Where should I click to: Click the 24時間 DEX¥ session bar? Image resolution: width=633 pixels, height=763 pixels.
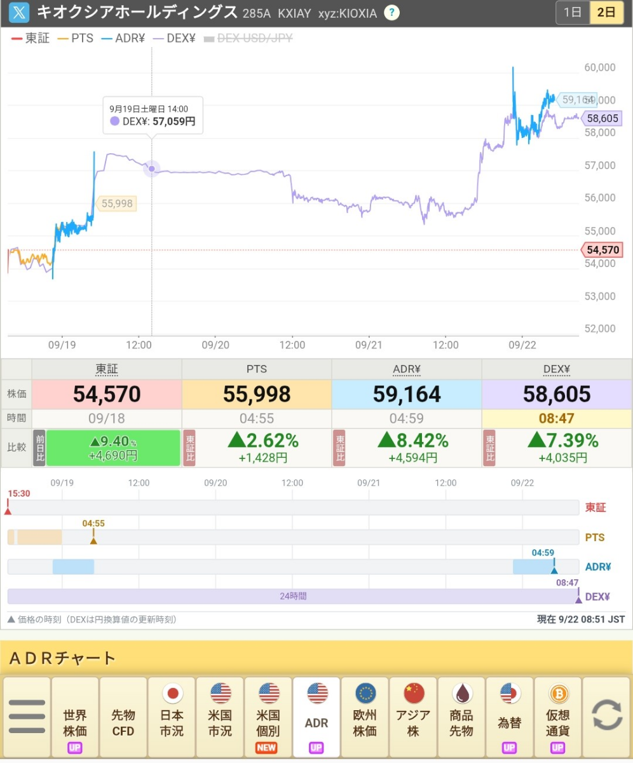[293, 596]
